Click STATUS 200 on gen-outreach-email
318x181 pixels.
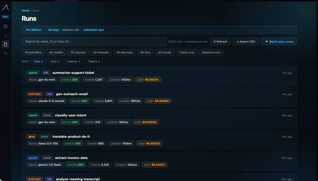(x=79, y=101)
